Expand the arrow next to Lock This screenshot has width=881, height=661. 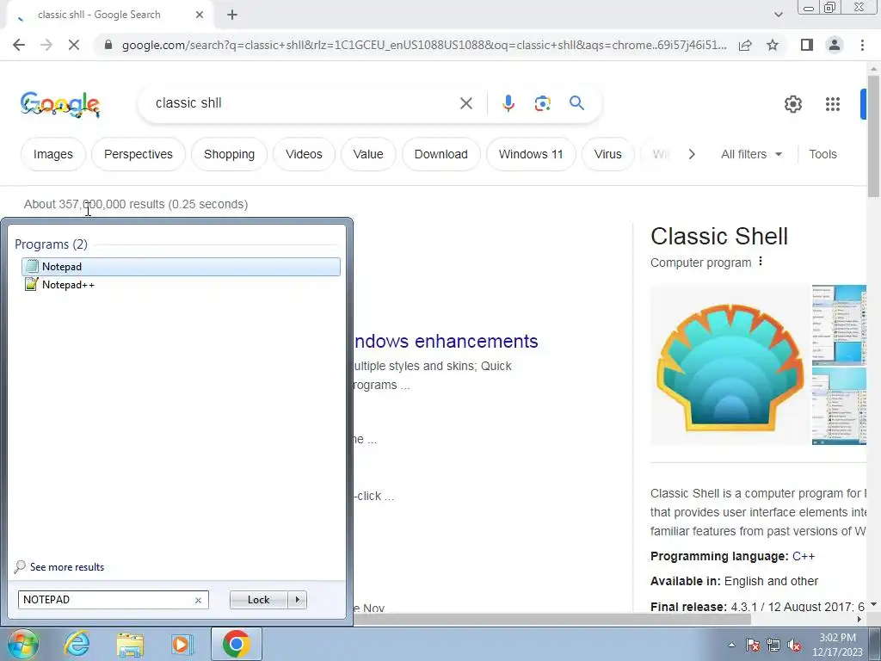tap(297, 600)
